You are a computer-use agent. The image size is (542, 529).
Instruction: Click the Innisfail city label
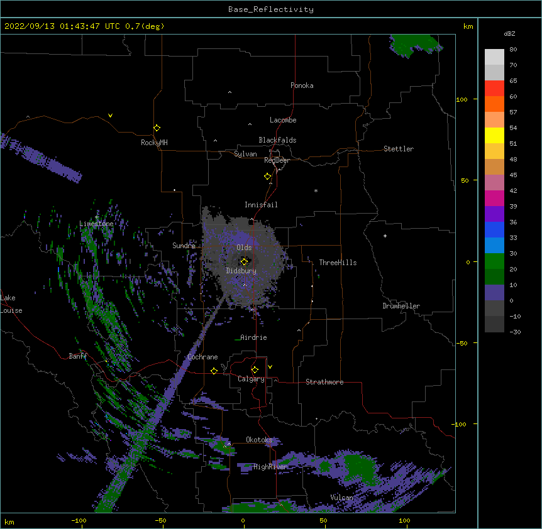261,205
